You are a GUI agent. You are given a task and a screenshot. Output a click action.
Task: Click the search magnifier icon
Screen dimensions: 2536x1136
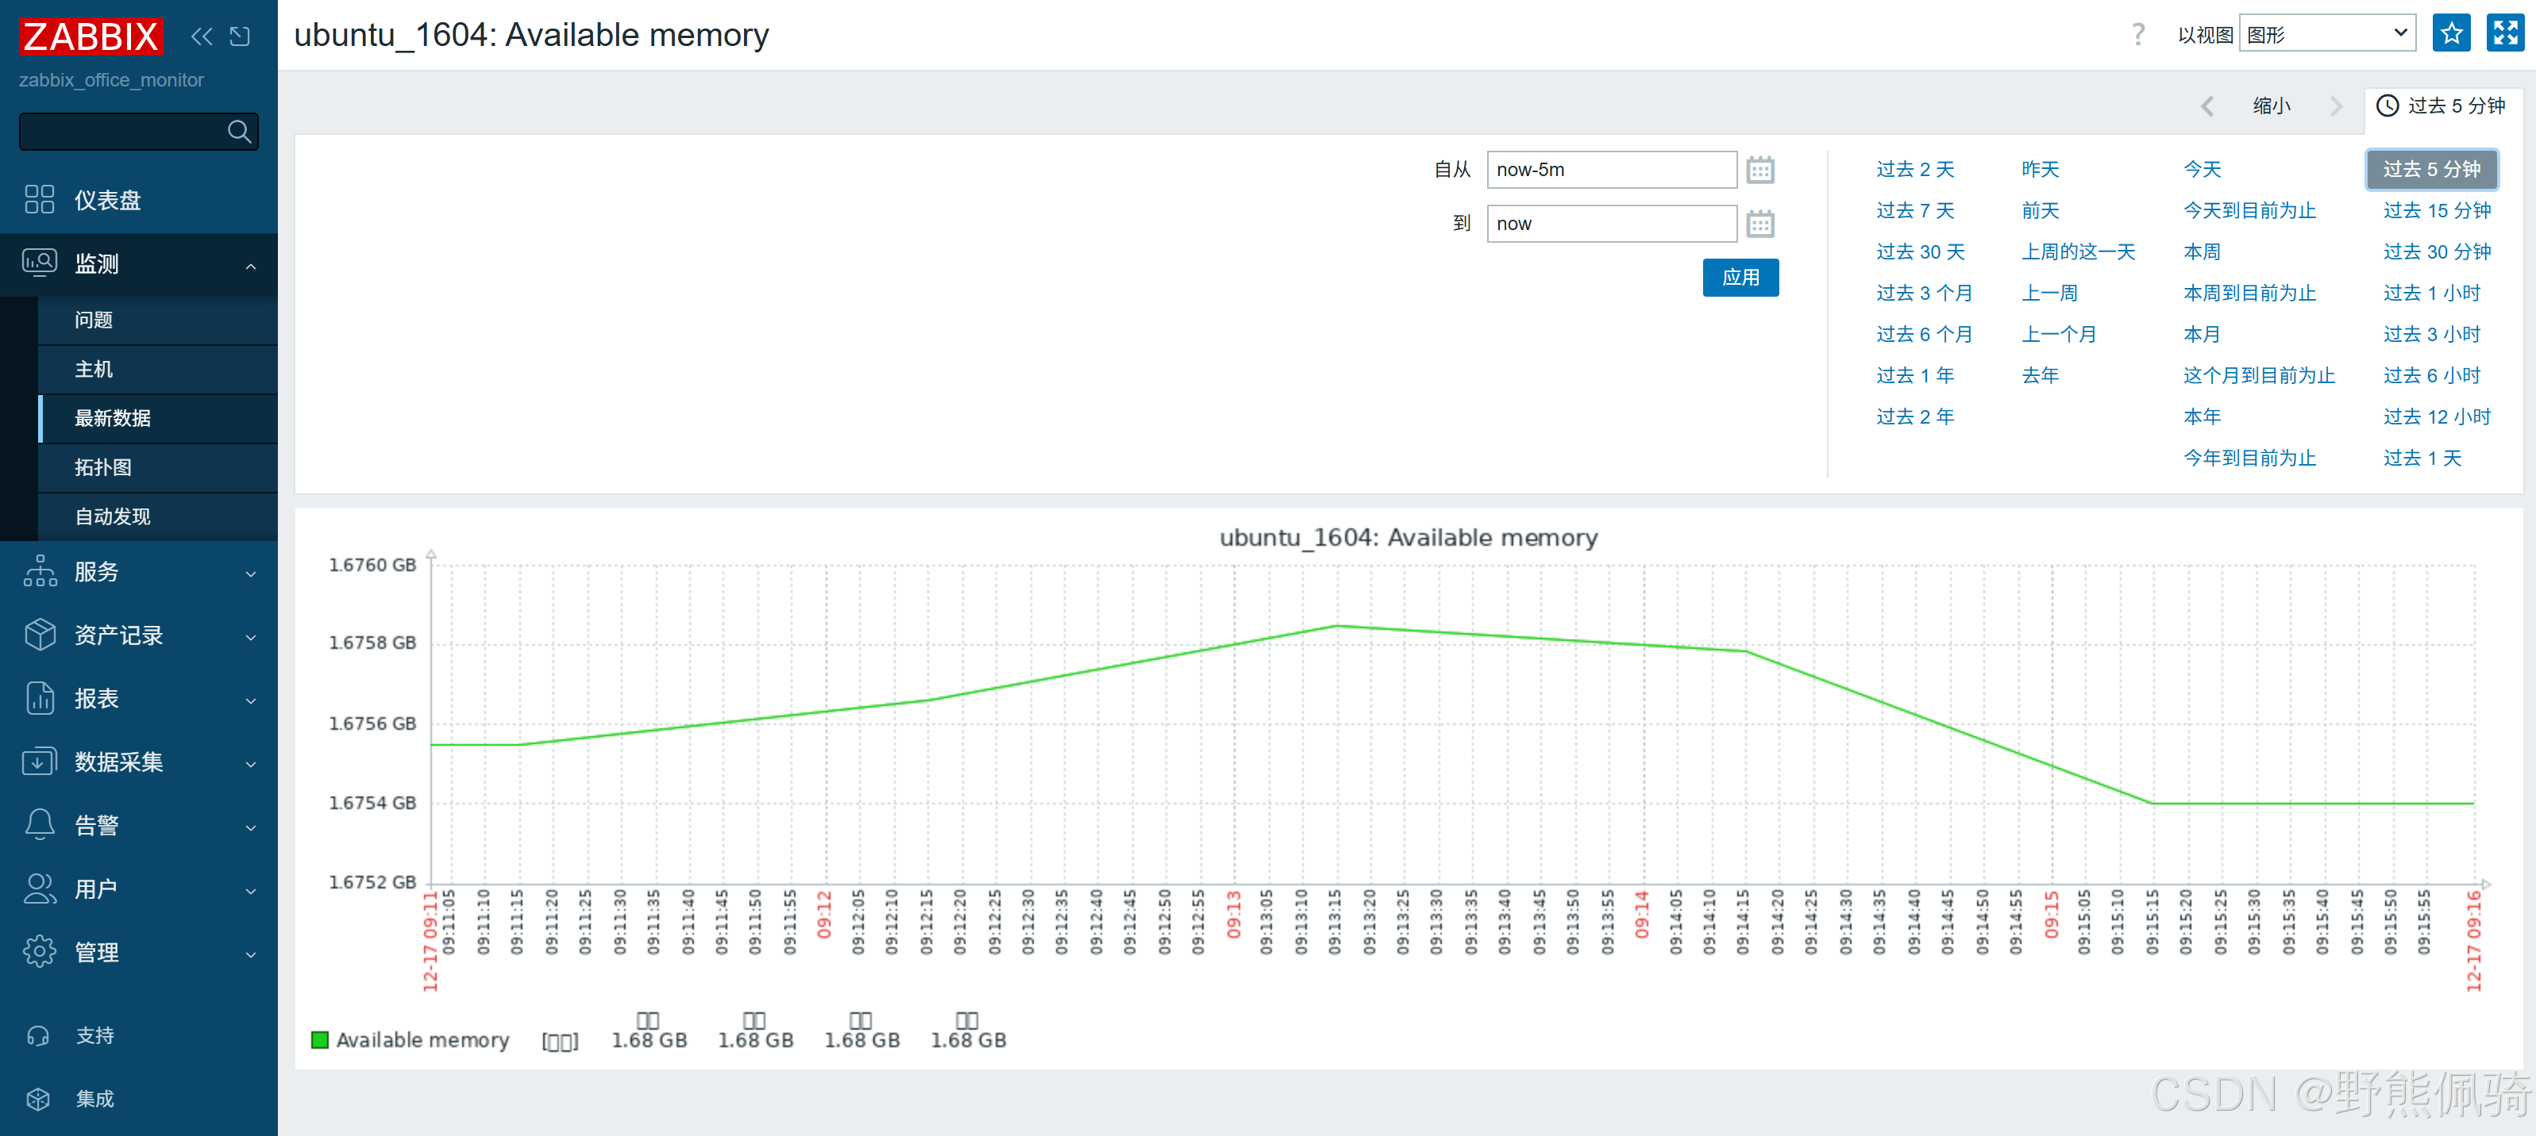(238, 131)
